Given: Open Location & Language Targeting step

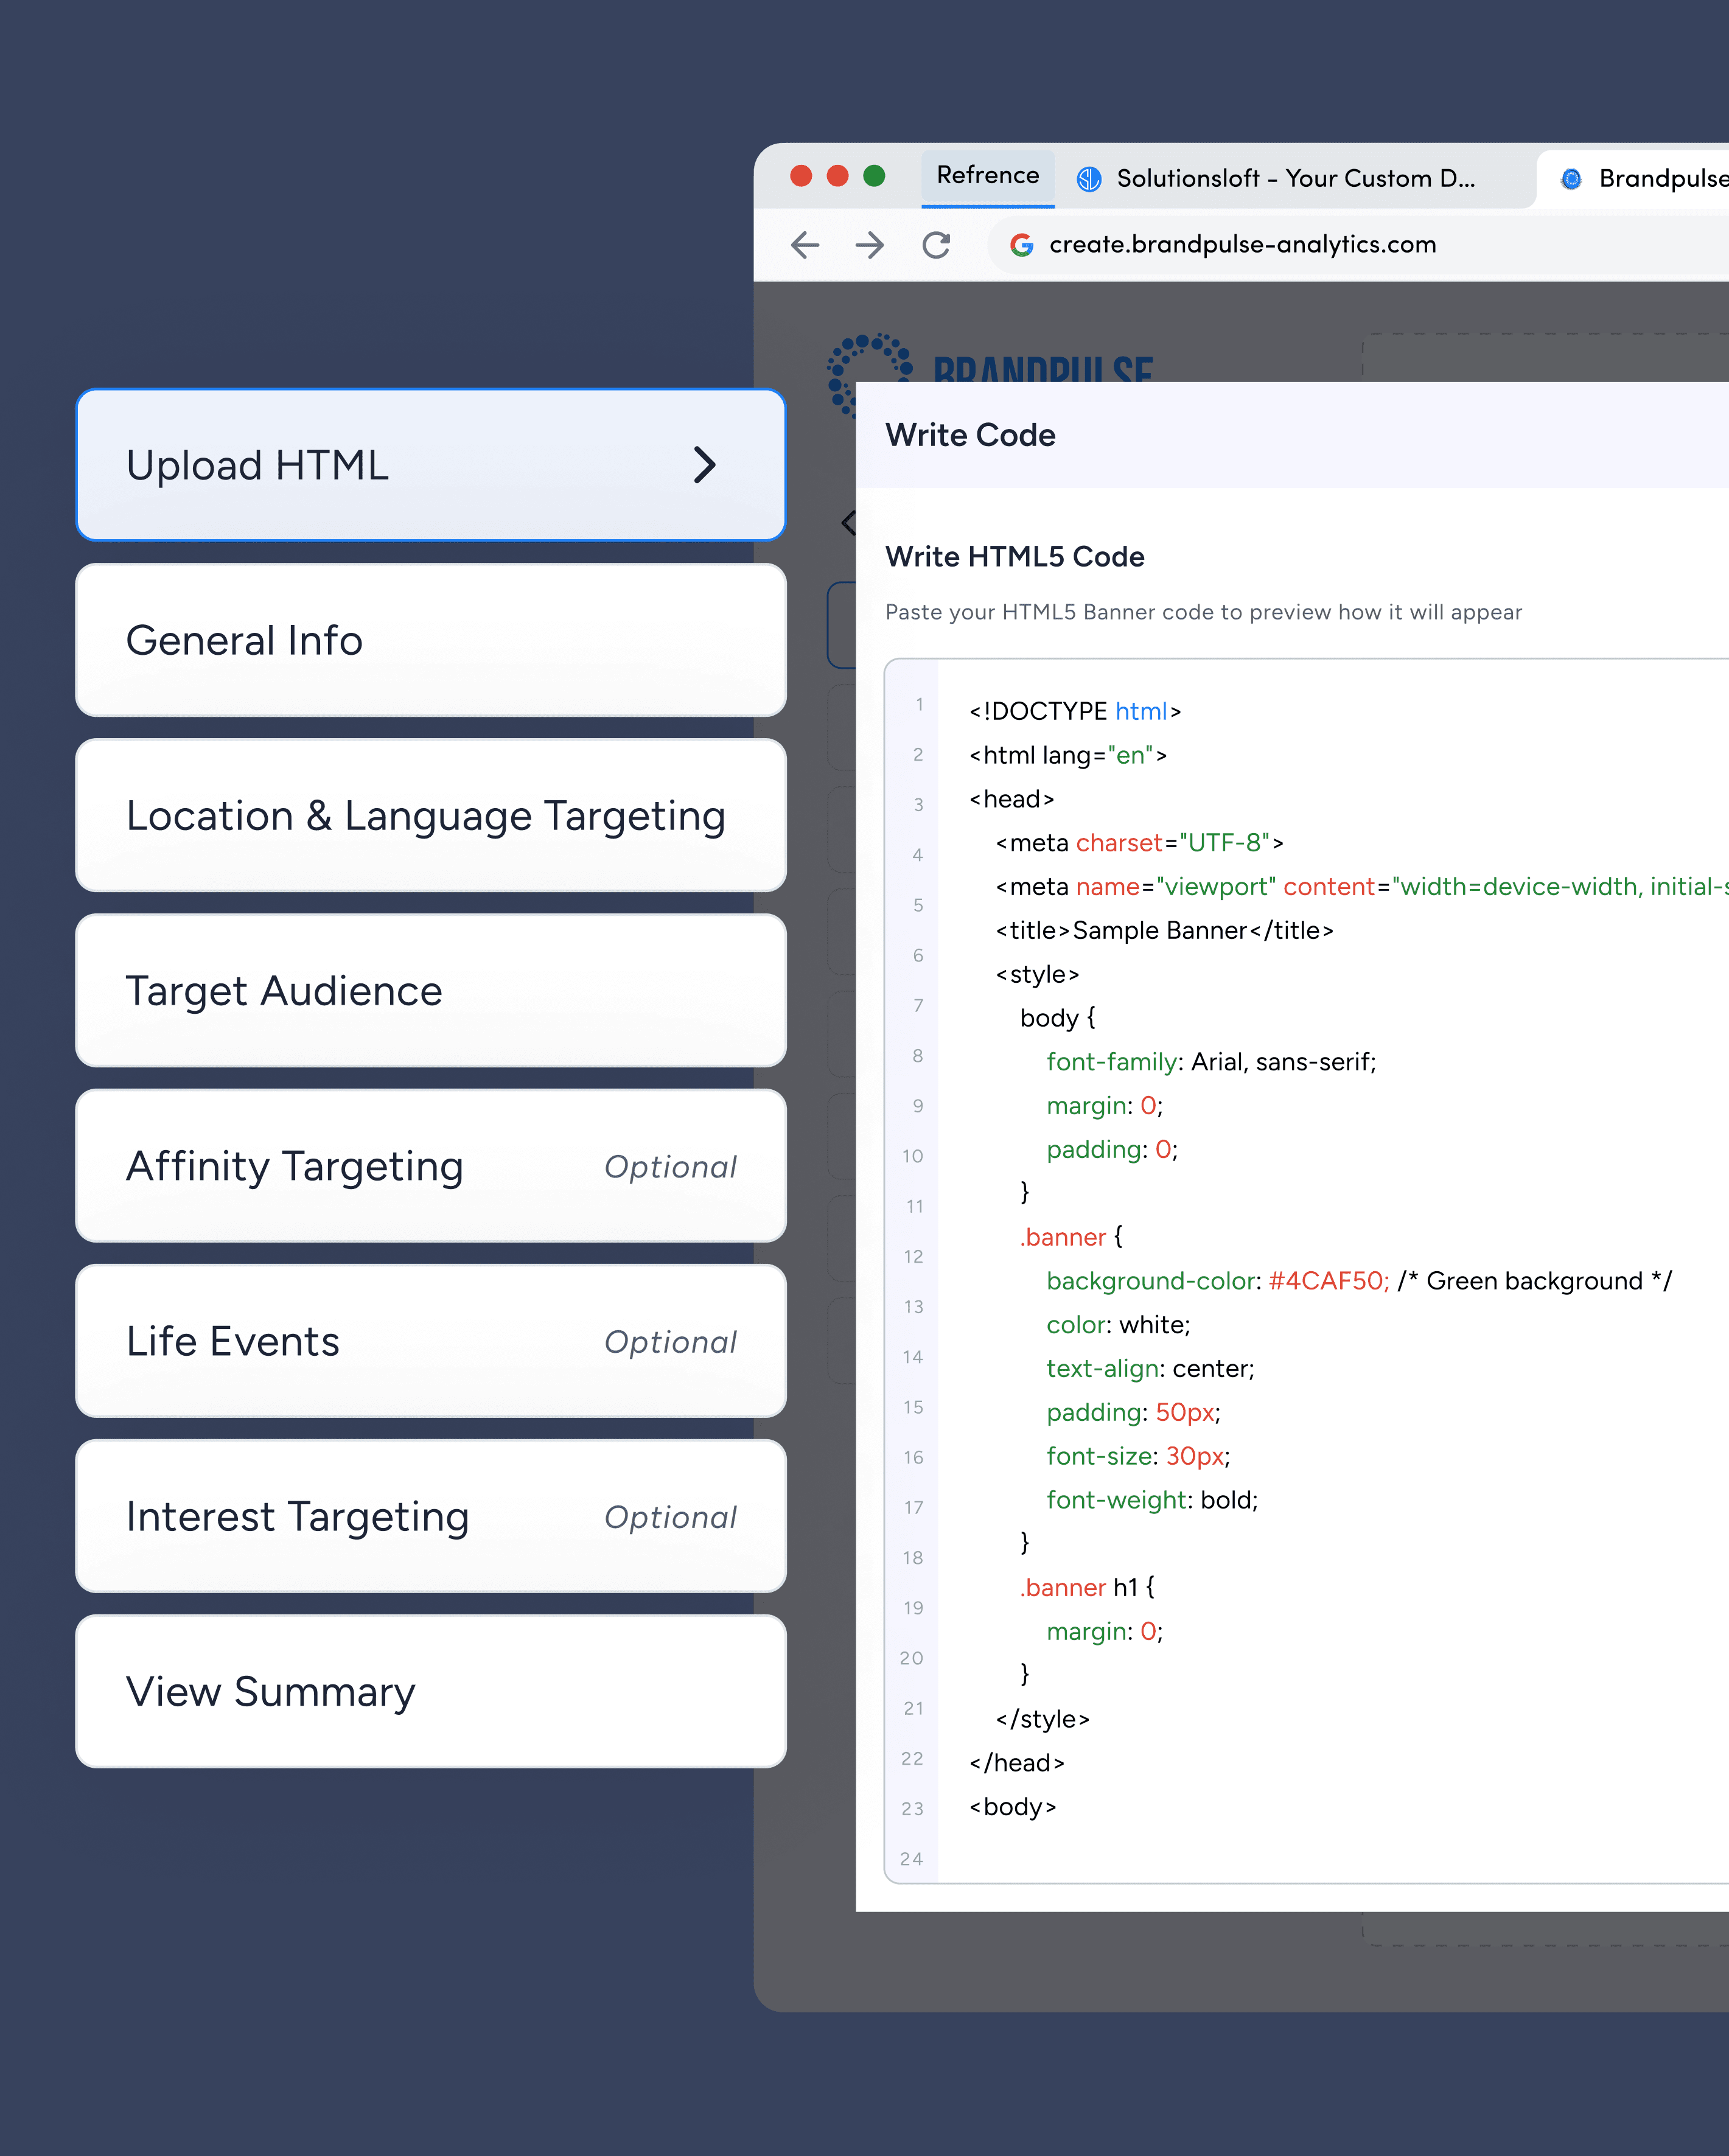Looking at the screenshot, I should 431,815.
